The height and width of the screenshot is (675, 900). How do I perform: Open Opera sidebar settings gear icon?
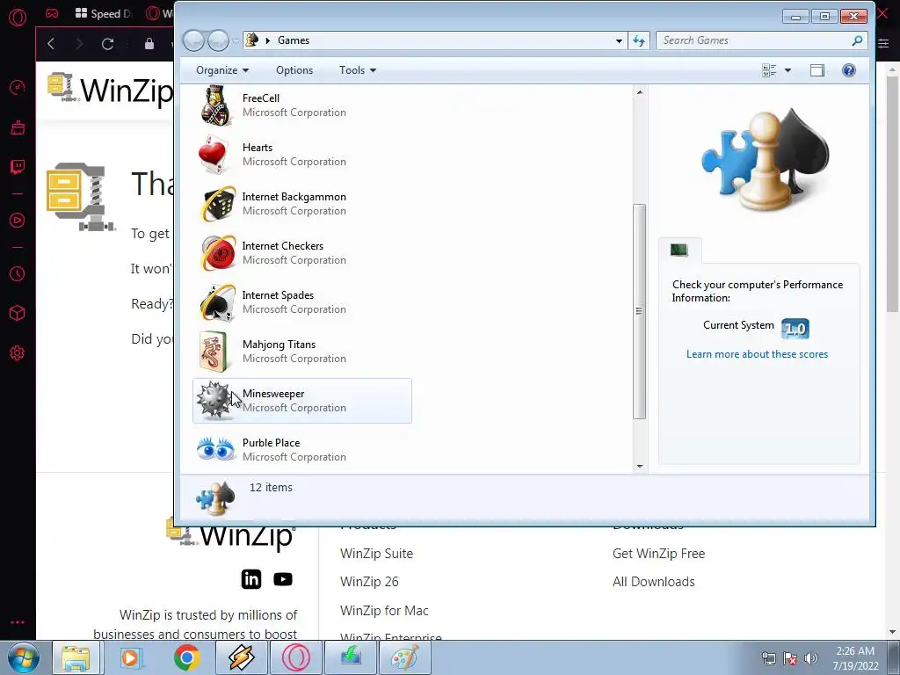tap(18, 352)
